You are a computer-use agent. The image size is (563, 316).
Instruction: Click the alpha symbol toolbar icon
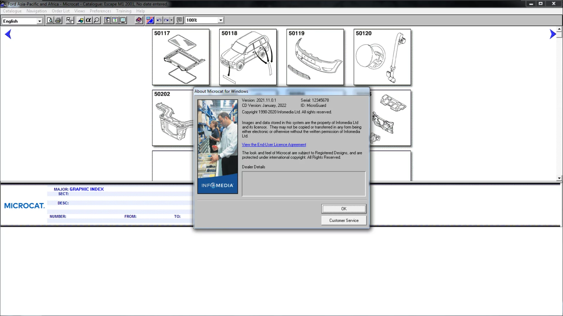(x=89, y=20)
